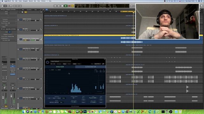204x114 pixels.
Task: Click Copy in MultiMeter plugin header
Action: point(64,64)
